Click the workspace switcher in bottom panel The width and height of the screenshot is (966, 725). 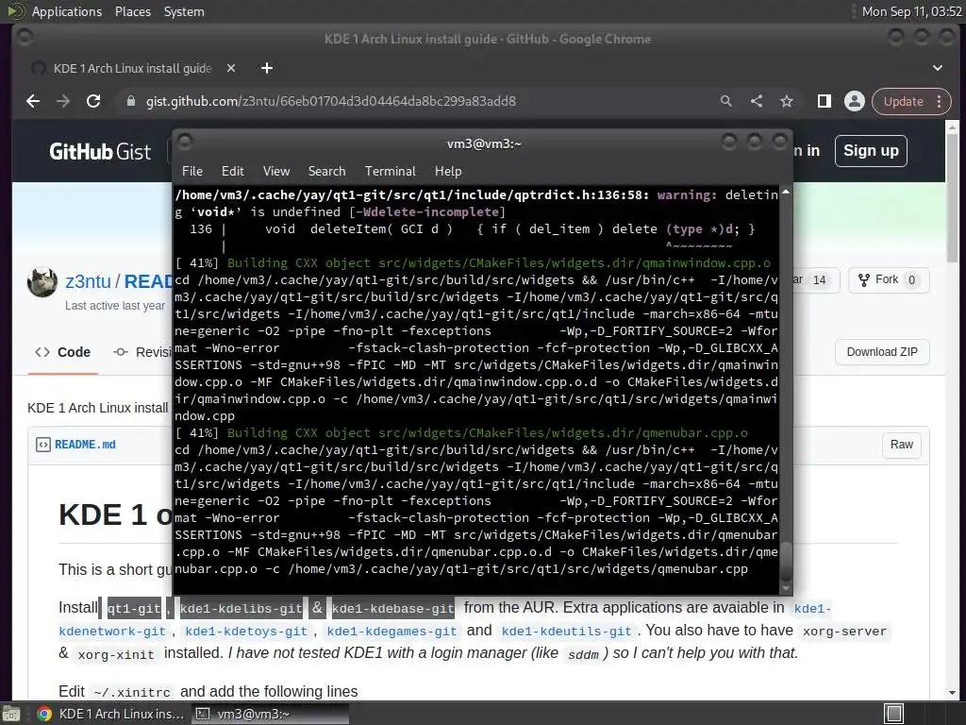pos(894,714)
